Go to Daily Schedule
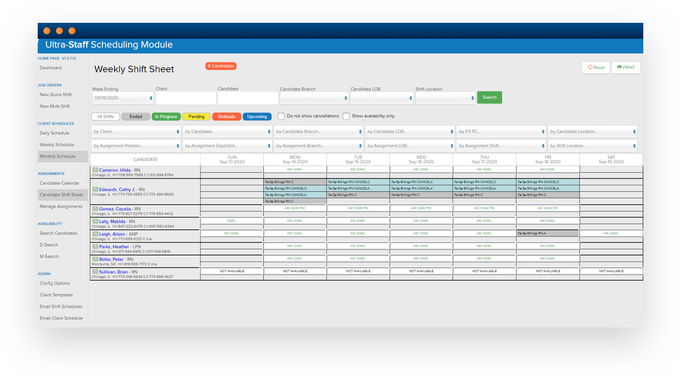 click(x=54, y=133)
